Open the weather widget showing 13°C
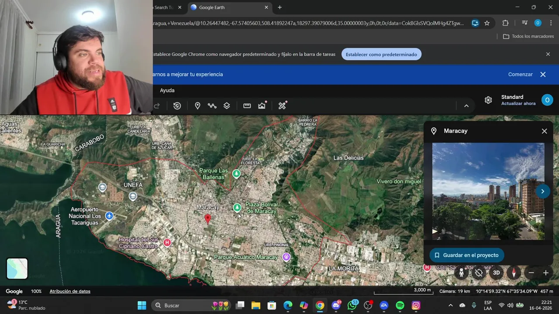 27,305
